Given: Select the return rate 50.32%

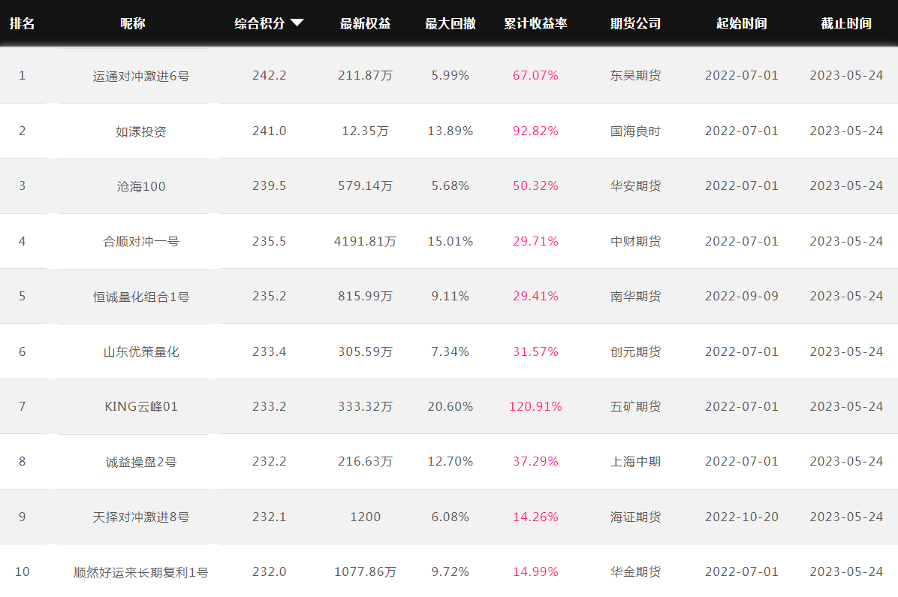Looking at the screenshot, I should tap(535, 185).
